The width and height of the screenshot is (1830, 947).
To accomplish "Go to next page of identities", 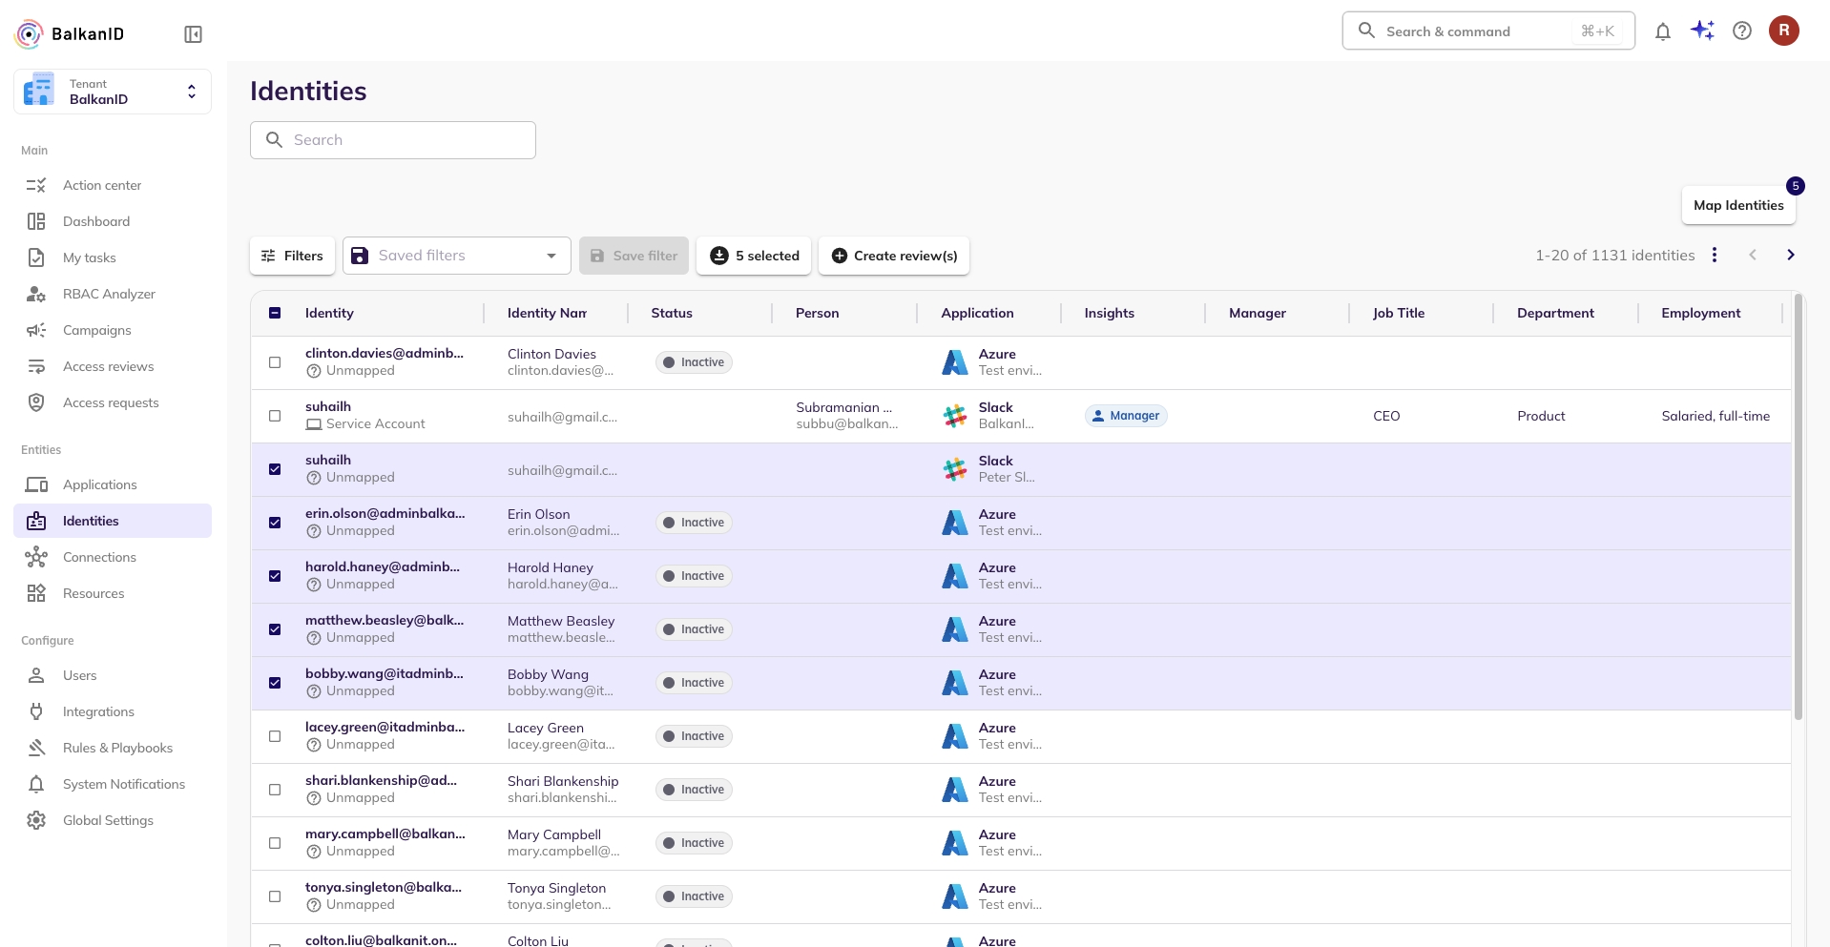I will click(1790, 256).
